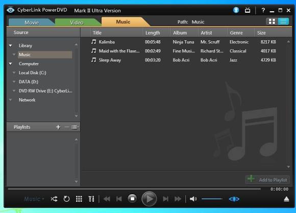Click the playback seek bar
296x213 pixels.
pyautogui.click(x=134, y=189)
